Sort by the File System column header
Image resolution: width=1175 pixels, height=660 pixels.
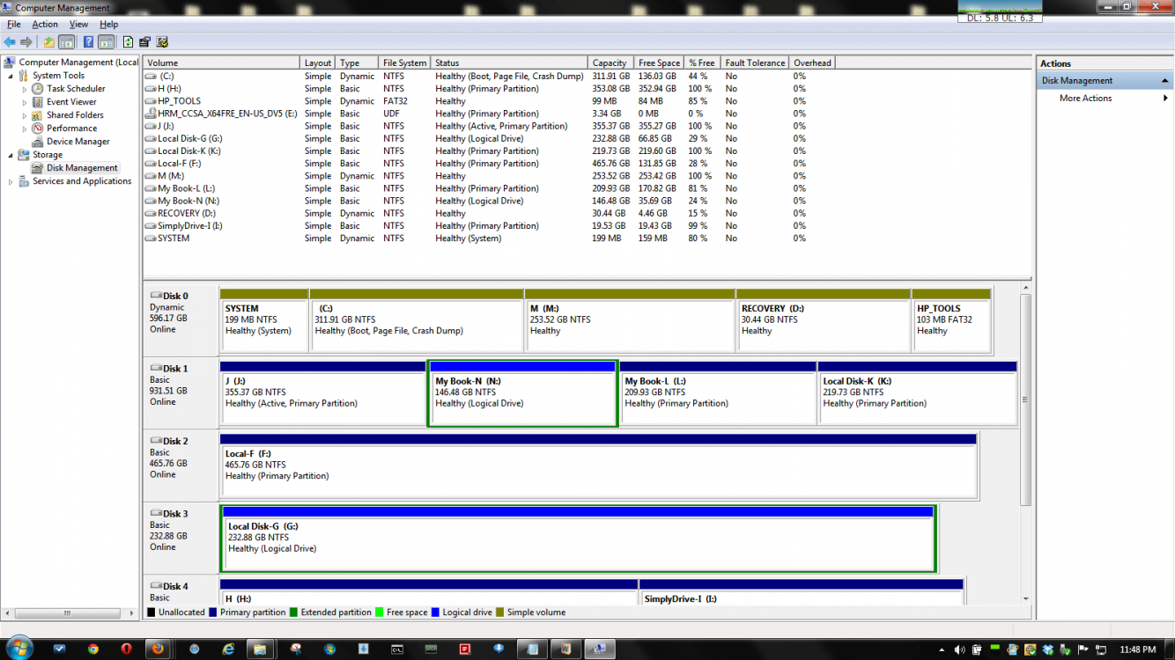pyautogui.click(x=405, y=63)
